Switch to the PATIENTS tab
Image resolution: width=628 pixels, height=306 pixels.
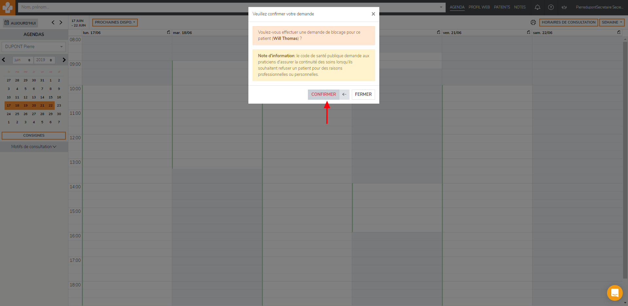coord(502,7)
